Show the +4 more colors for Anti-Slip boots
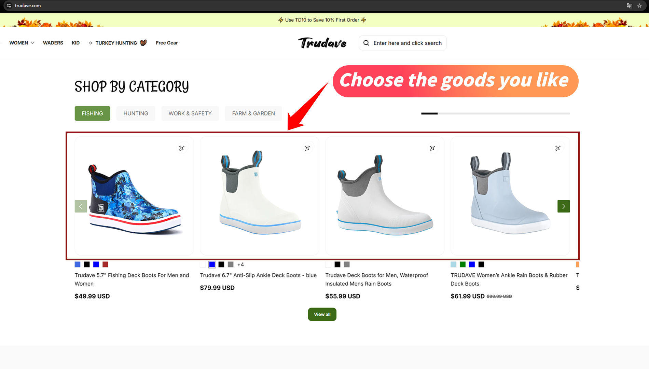The width and height of the screenshot is (649, 369). [240, 264]
